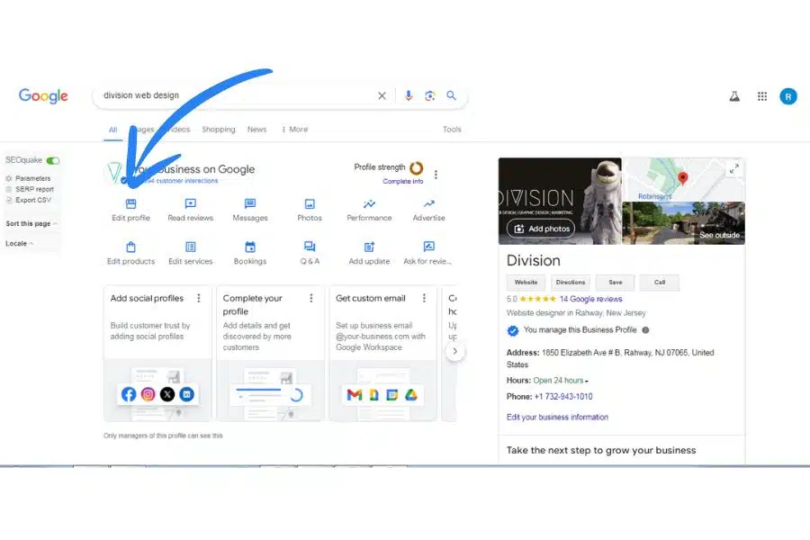
Task: Expand Sort this page dropdown
Action: (31, 224)
